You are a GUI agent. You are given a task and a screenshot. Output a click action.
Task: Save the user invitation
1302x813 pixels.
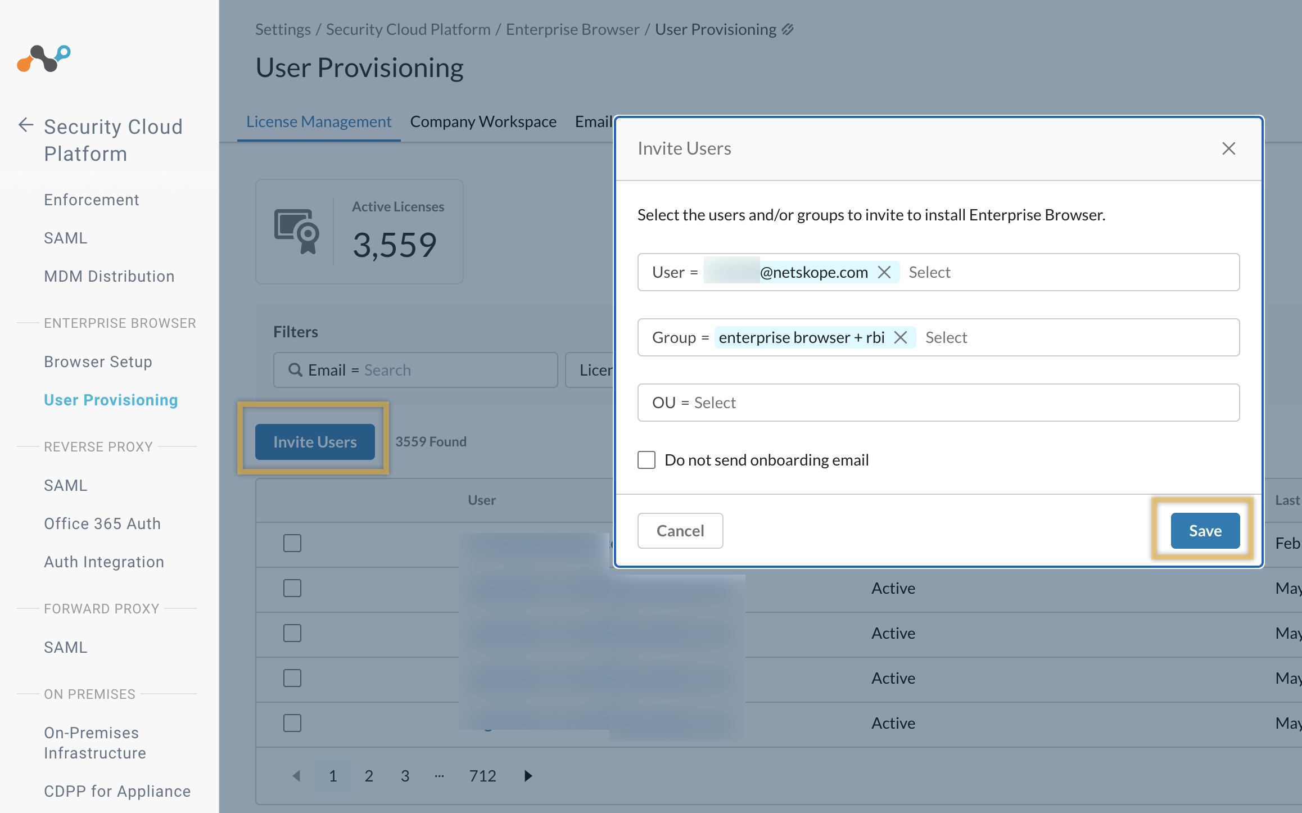click(1204, 530)
